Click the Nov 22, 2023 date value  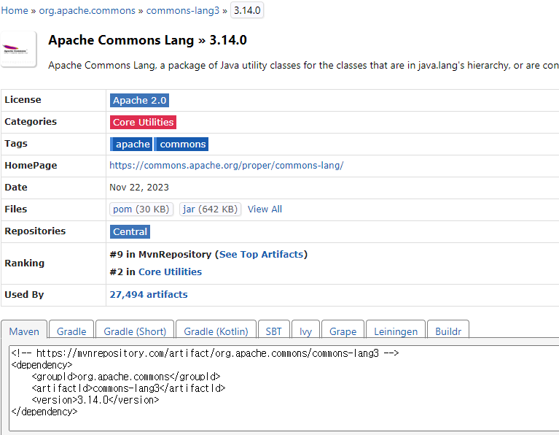139,188
